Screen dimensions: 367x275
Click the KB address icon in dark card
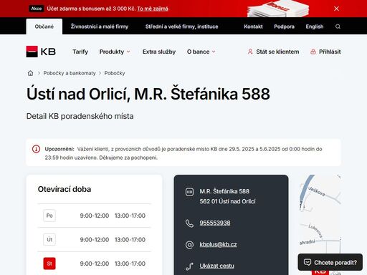coord(189,192)
